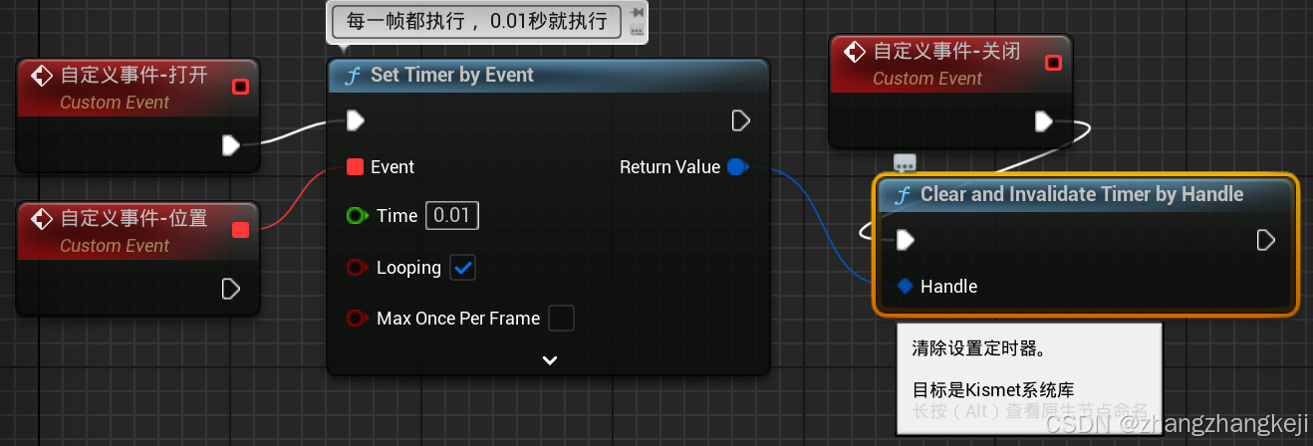
Task: Click Set Timer by Event exec output pin
Action: pos(740,120)
